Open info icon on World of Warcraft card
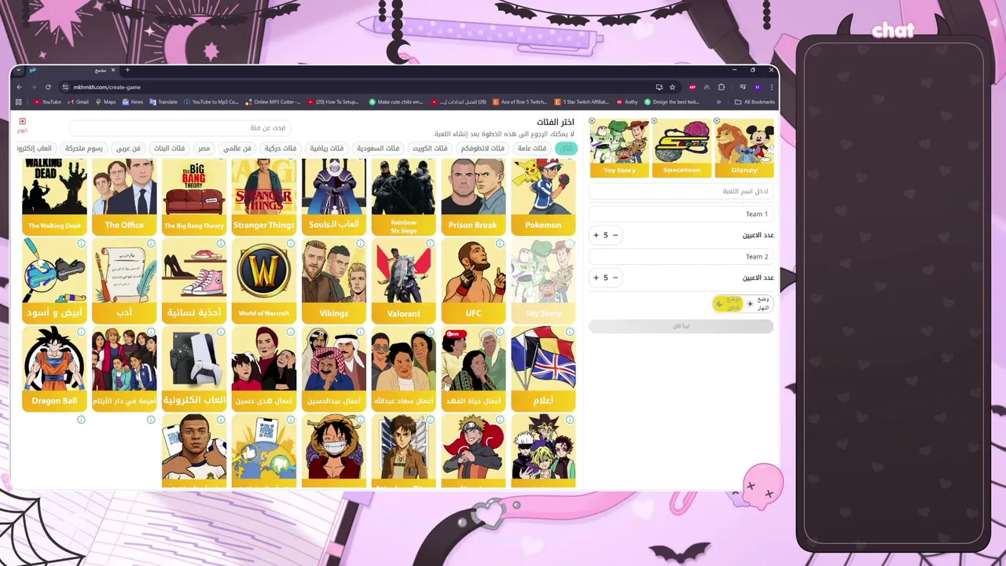Image resolution: width=1006 pixels, height=566 pixels. click(291, 244)
